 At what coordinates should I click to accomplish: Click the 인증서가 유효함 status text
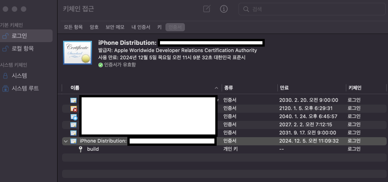[x=120, y=65]
